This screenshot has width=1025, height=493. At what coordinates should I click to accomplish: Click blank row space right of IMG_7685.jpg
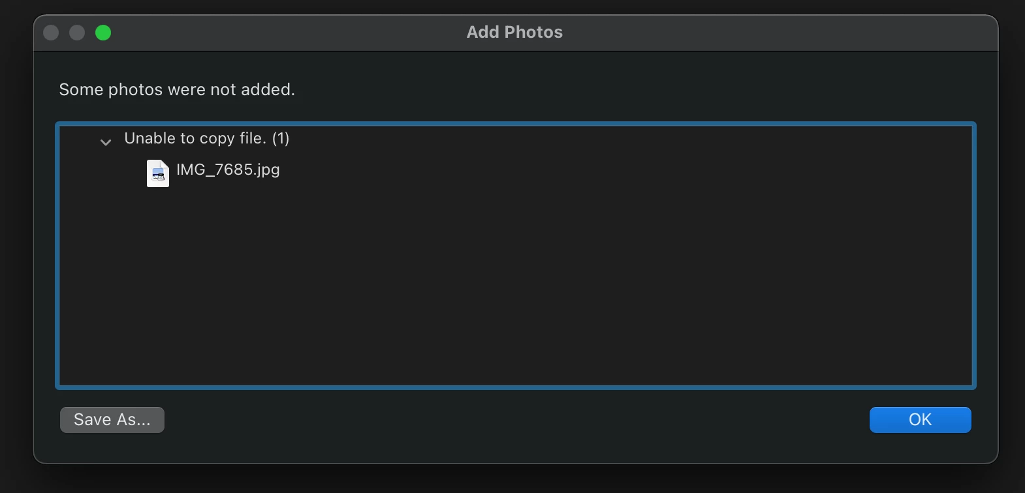(588, 171)
